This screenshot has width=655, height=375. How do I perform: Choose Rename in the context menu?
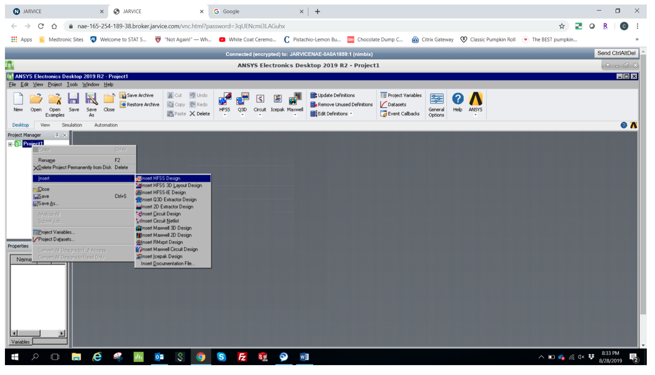(x=84, y=160)
